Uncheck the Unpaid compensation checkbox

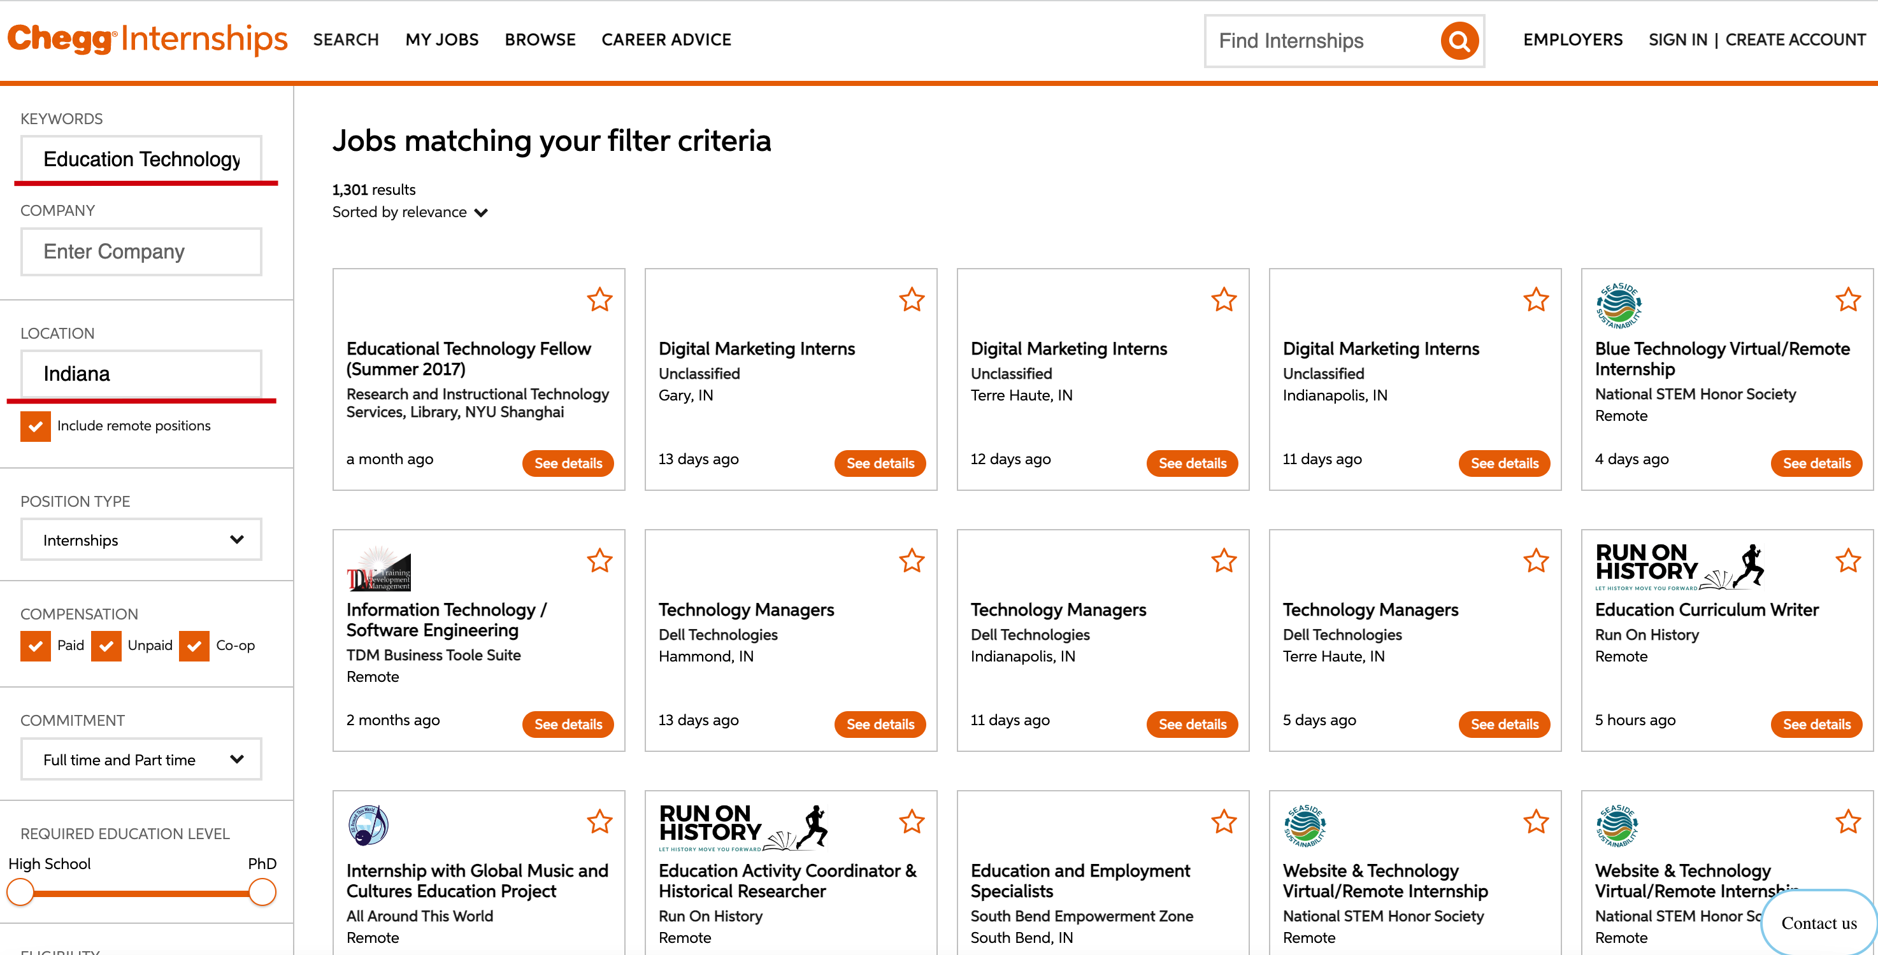pyautogui.click(x=106, y=646)
